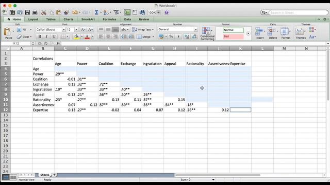
Task: Open the font name Calibri dropdown
Action: 63,30
